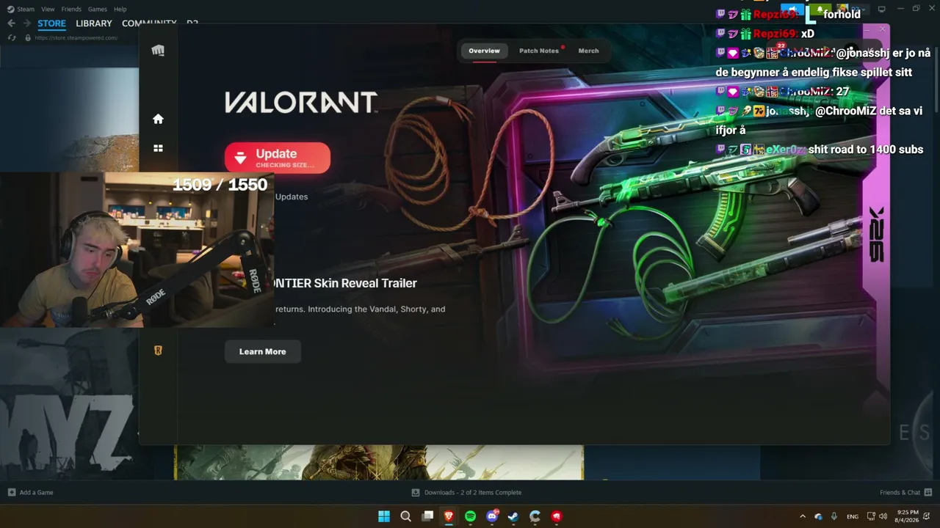
Task: Open Windows taskbar Search
Action: coord(405,516)
